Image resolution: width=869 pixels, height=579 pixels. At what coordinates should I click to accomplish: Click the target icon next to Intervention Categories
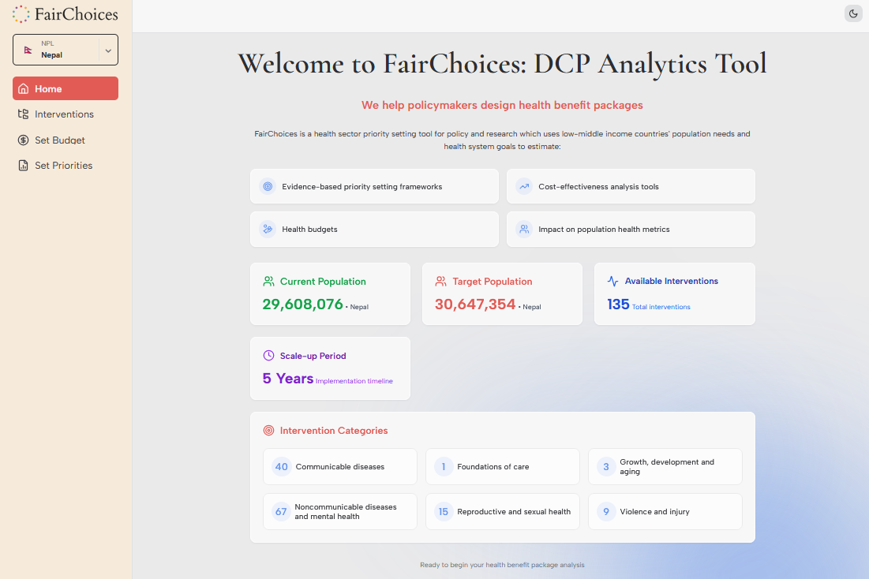[x=268, y=431]
